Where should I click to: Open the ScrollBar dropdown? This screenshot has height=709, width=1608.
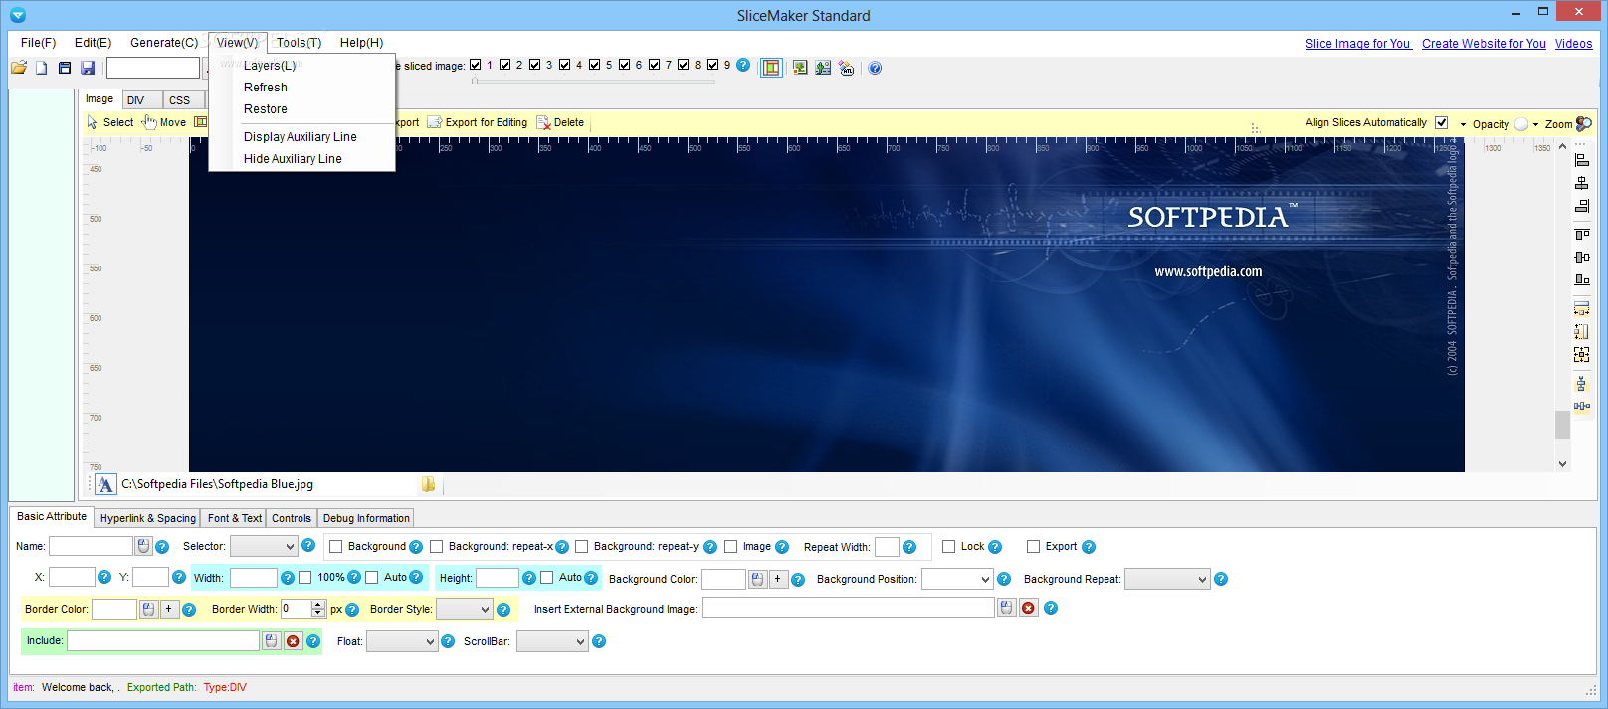[x=552, y=641]
